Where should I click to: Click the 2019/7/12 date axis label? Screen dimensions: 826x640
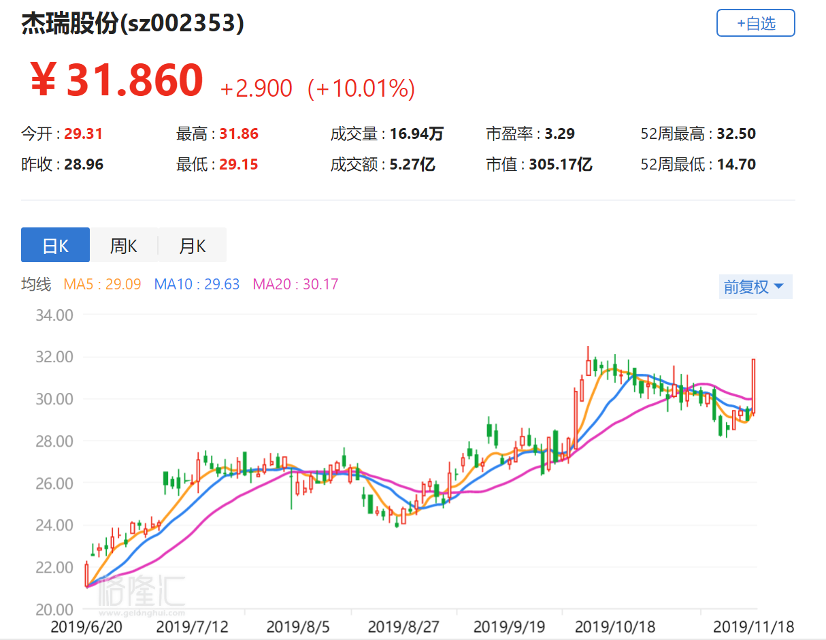pyautogui.click(x=192, y=626)
